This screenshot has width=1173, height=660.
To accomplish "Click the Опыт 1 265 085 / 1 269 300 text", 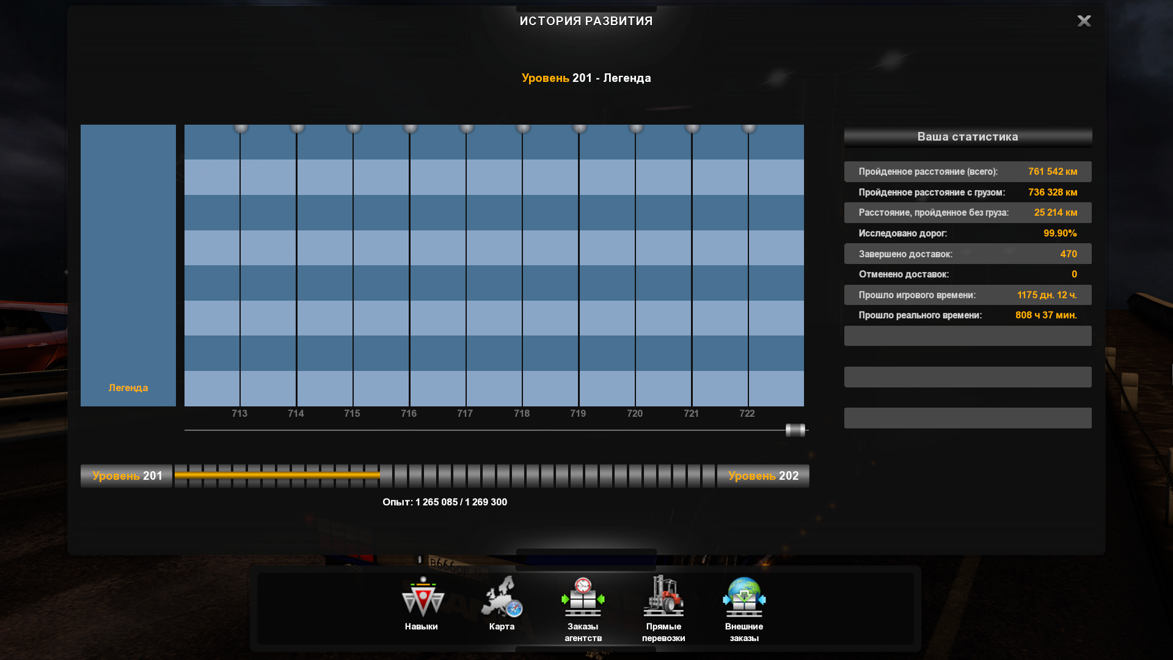I will click(445, 502).
